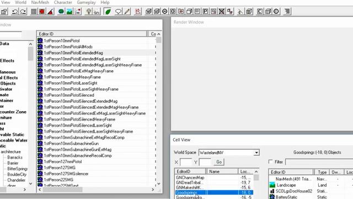
Task: Toggle the Snap to Grid icon
Action: pos(34,11)
